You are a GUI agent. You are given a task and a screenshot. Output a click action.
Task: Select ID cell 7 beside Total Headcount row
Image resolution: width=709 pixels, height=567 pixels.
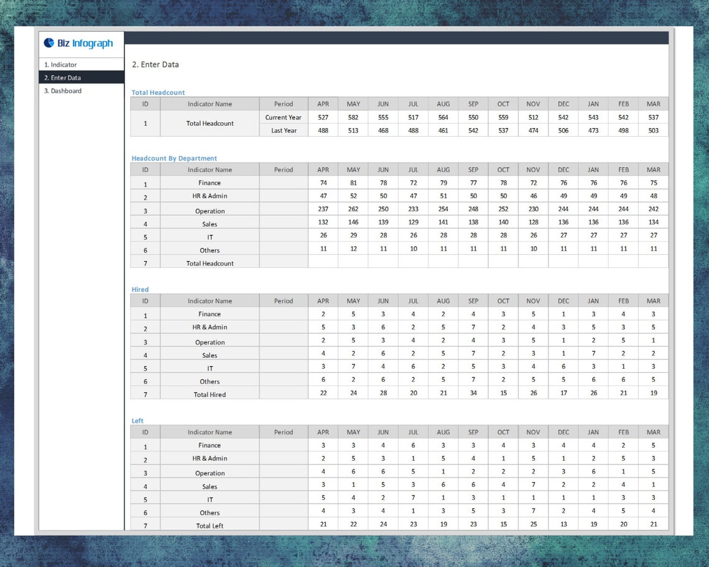145,263
